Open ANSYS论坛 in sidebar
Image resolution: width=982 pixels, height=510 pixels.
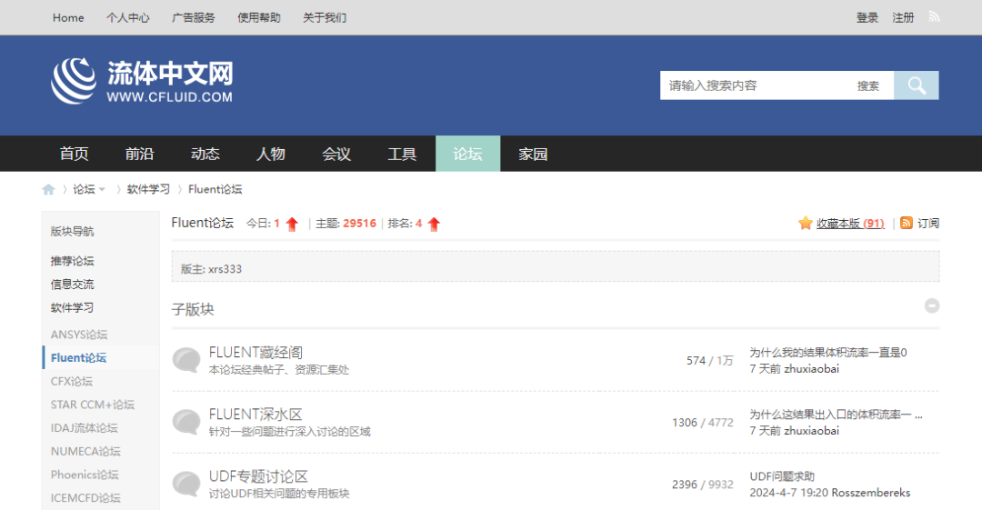click(x=79, y=335)
